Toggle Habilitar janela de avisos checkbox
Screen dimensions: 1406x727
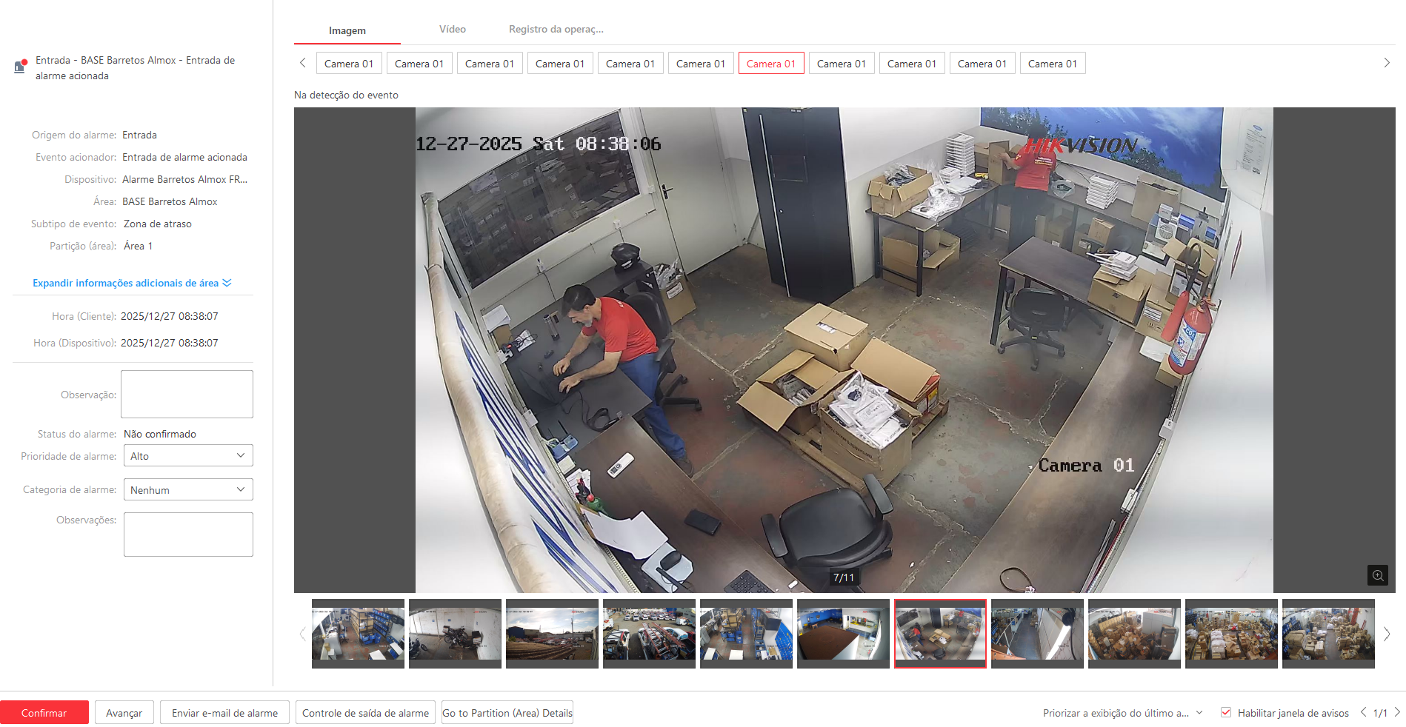coord(1226,712)
